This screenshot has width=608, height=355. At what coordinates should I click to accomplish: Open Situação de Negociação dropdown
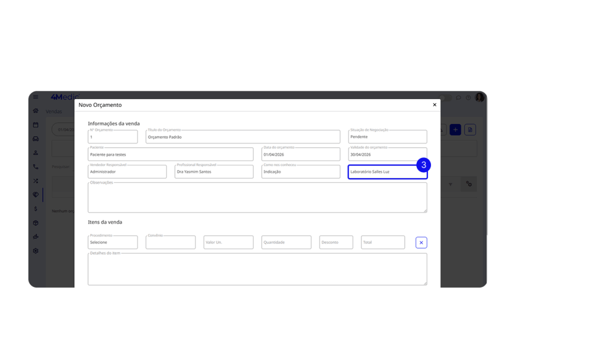click(x=387, y=137)
